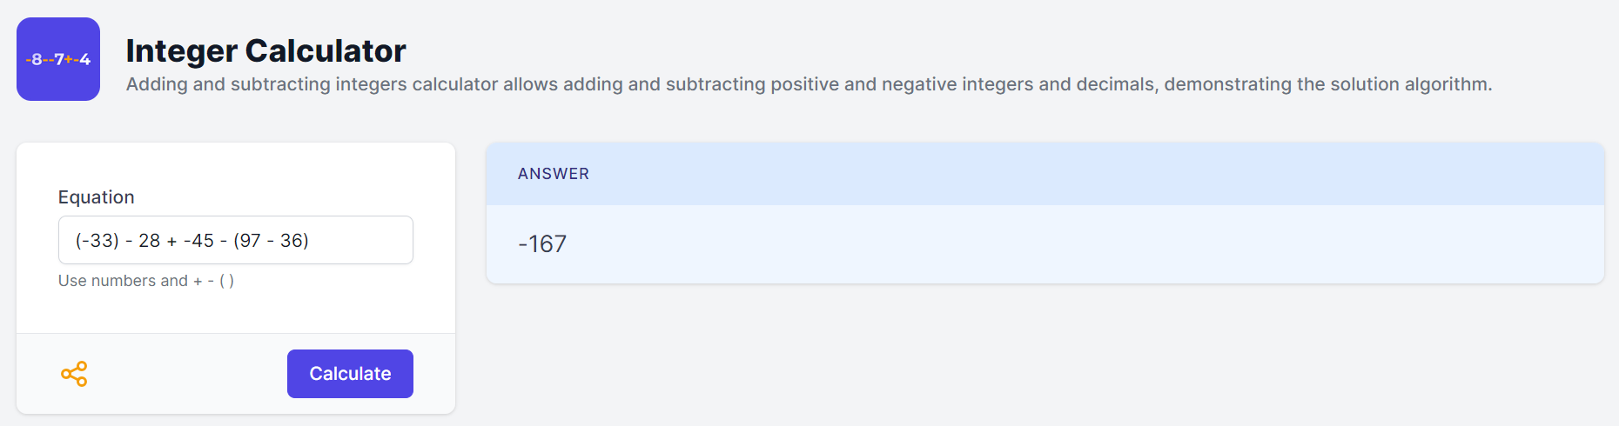Click on '28' in the equation text
Viewport: 1619px width, 426px height.
click(x=150, y=241)
